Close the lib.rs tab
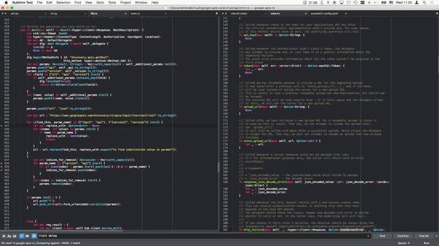This screenshot has height=246, width=439. [125, 14]
